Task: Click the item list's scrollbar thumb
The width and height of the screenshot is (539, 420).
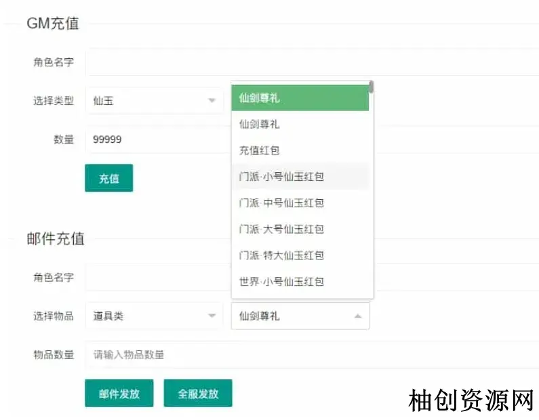Action: pos(371,87)
